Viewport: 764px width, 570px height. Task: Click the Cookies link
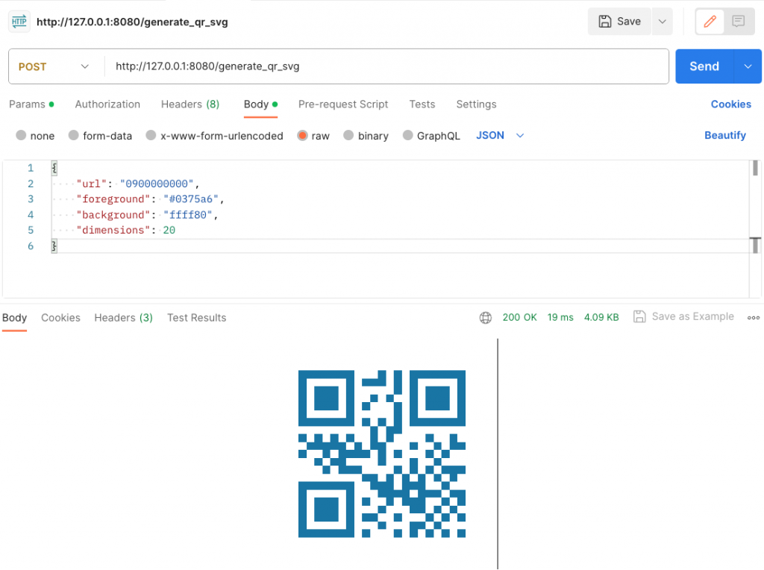[x=730, y=104]
